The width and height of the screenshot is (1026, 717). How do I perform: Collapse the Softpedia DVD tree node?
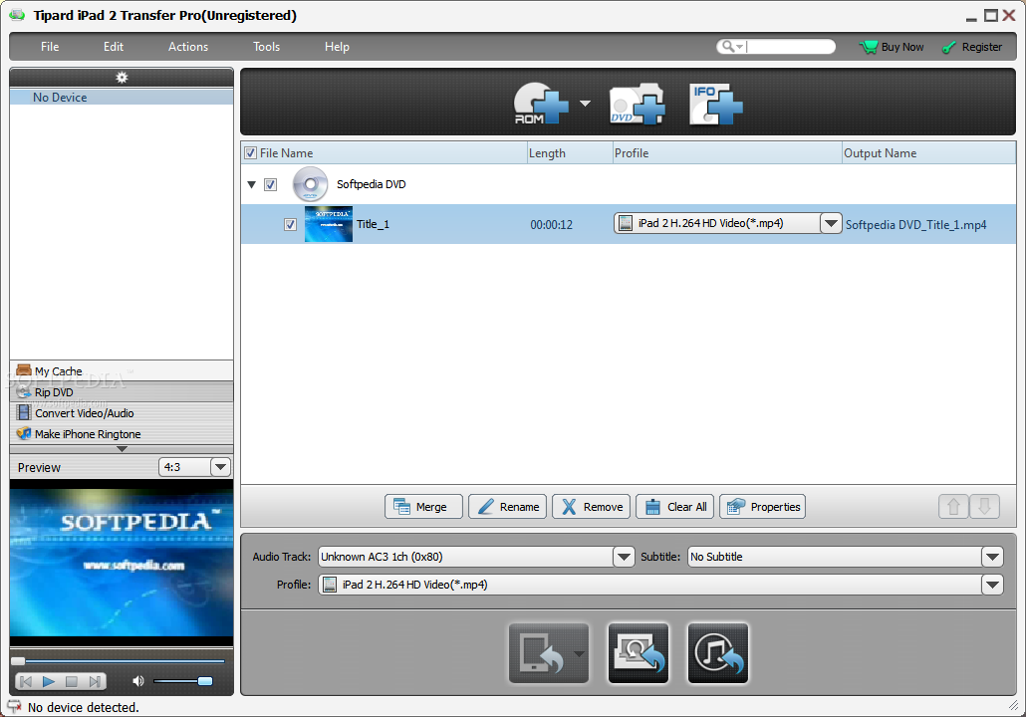[x=252, y=185]
